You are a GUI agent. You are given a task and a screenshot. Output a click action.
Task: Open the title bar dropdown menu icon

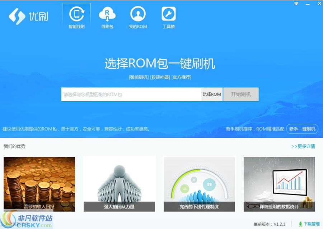tap(296, 4)
